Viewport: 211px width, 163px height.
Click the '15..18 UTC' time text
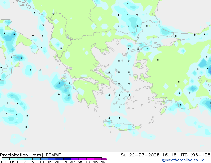click(175, 155)
